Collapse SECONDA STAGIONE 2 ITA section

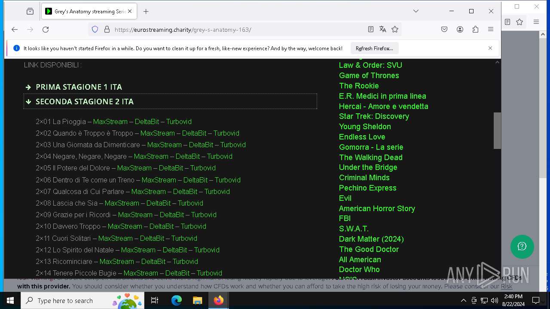(171, 101)
